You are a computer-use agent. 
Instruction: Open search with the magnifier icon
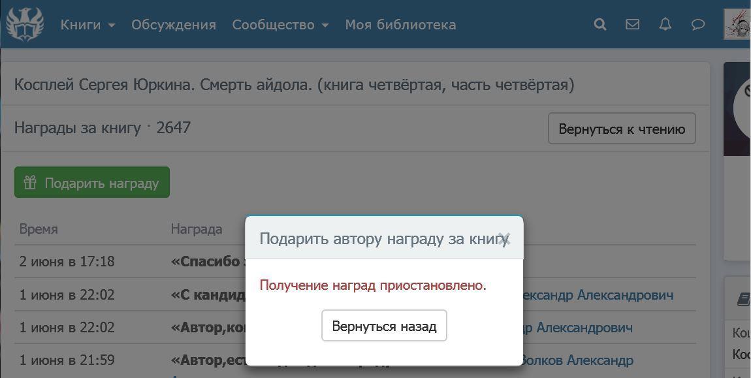600,25
